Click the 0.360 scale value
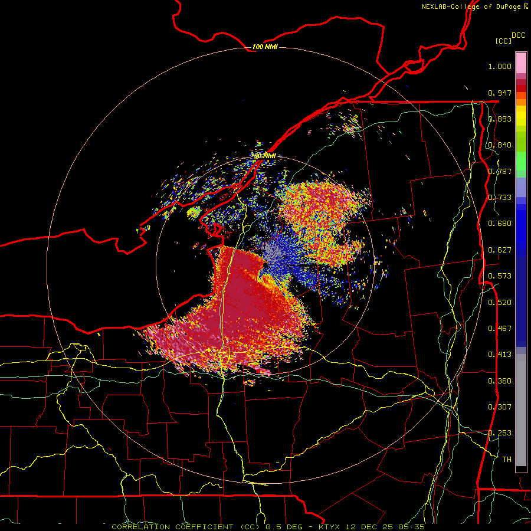The width and height of the screenshot is (531, 531). tap(500, 381)
